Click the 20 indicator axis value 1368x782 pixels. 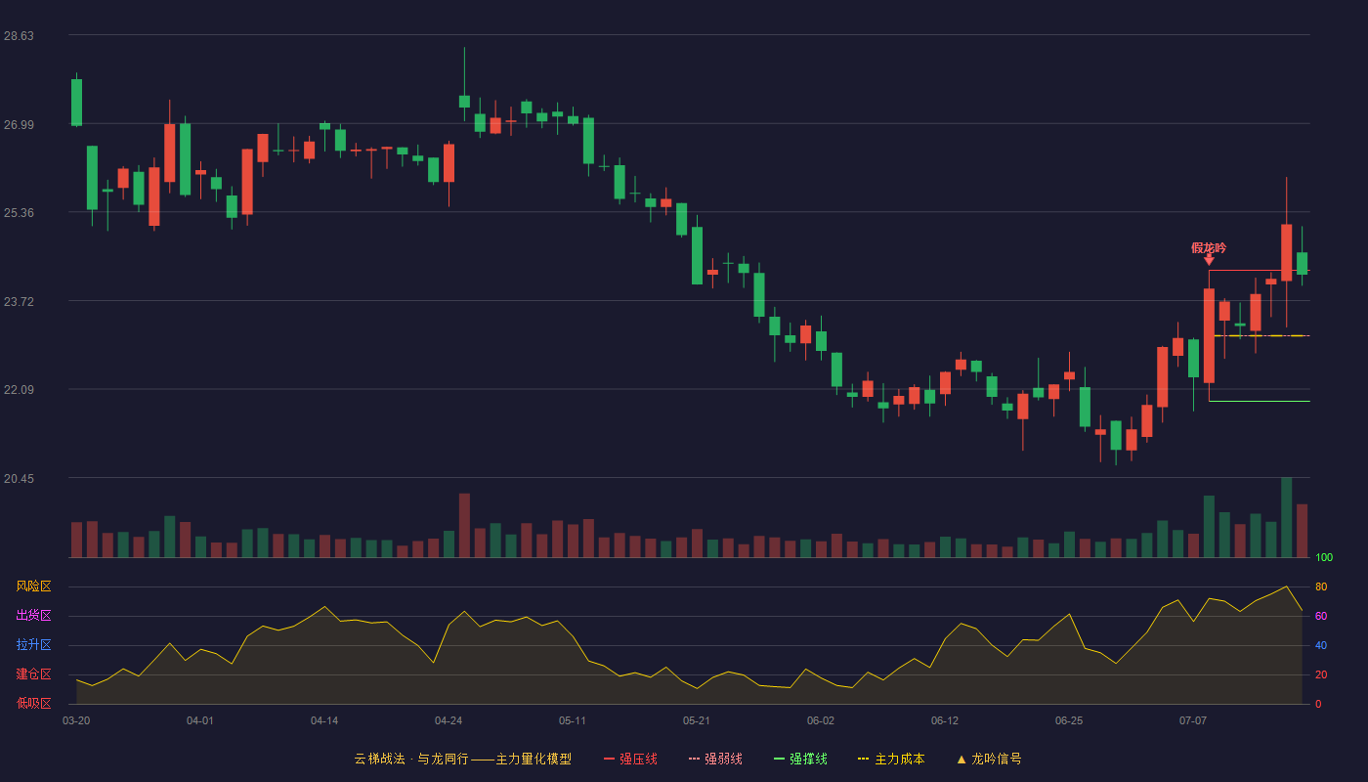point(1321,674)
